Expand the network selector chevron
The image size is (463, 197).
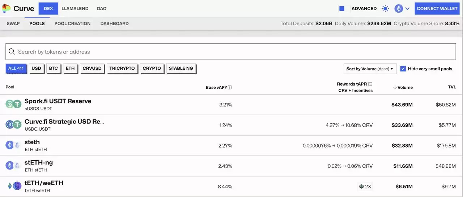tap(407, 9)
